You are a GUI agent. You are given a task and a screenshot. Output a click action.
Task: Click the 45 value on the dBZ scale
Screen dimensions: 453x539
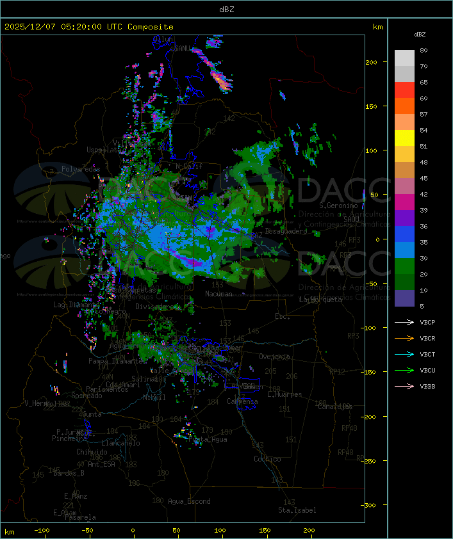(x=424, y=178)
